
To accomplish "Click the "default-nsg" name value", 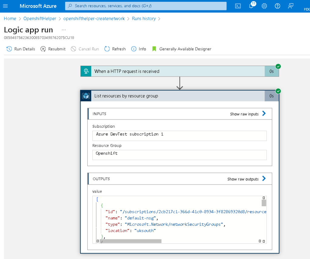I will [140, 218].
